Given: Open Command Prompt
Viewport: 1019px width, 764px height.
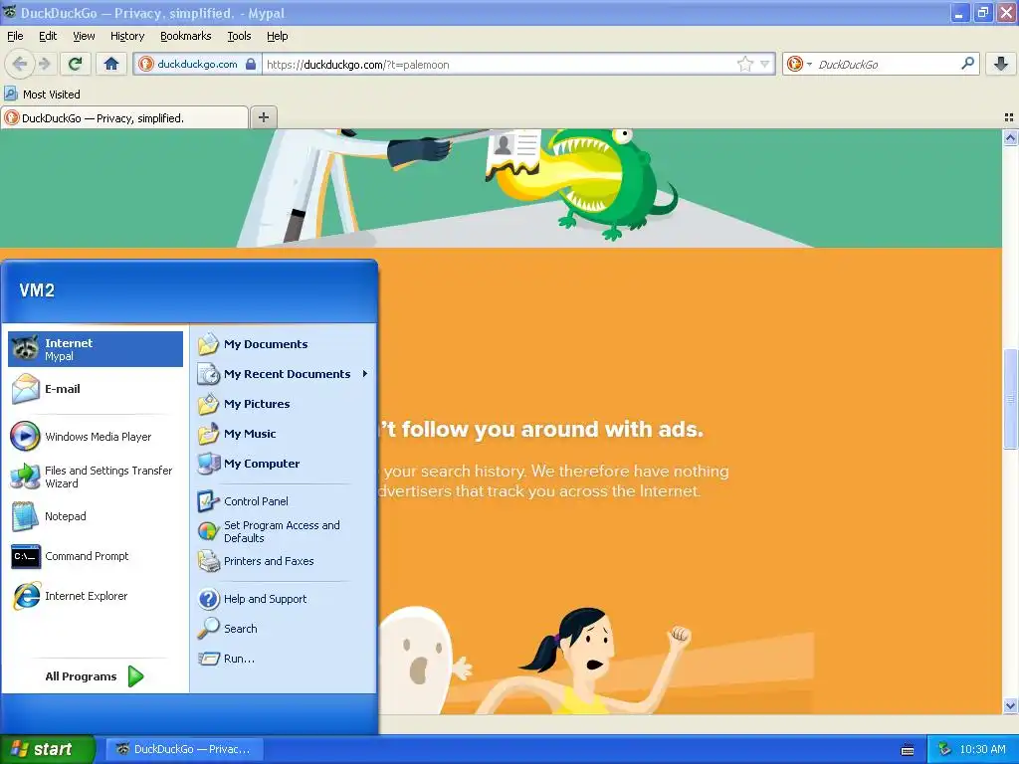Looking at the screenshot, I should click(x=96, y=556).
